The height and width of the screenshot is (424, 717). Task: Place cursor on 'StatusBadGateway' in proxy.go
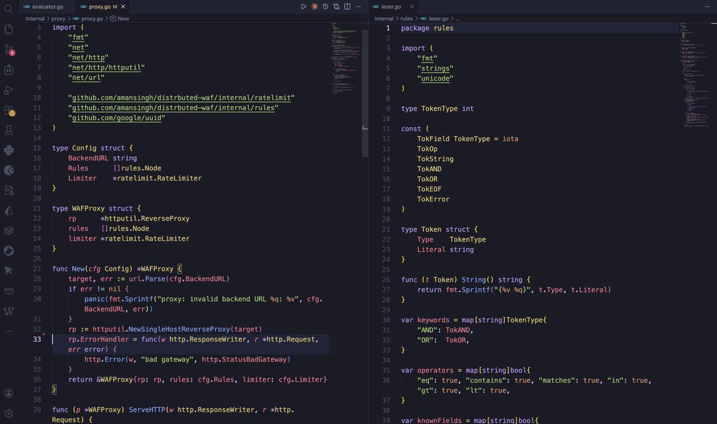click(x=253, y=360)
